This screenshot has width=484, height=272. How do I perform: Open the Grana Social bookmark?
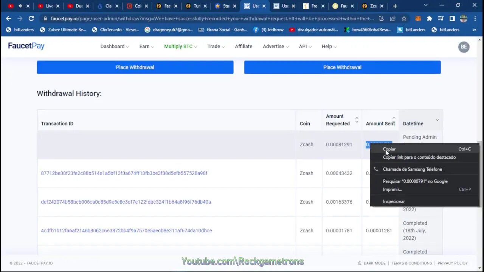point(223,29)
